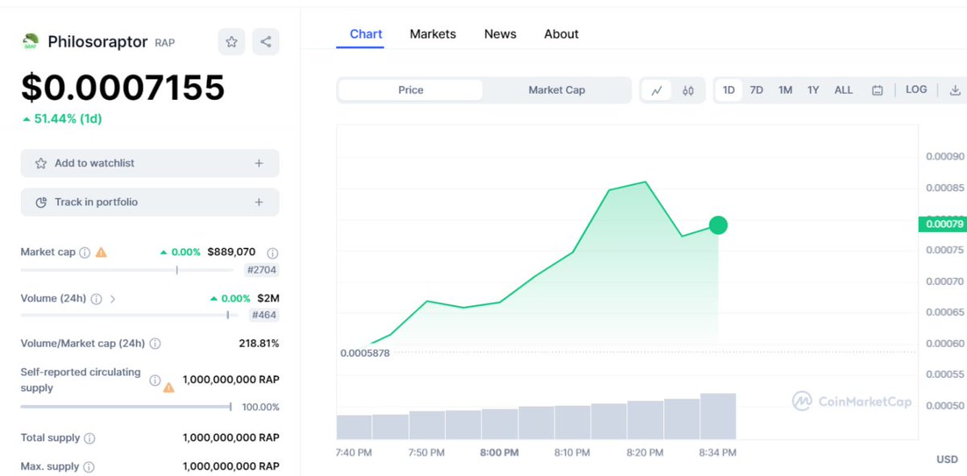The height and width of the screenshot is (476, 967).
Task: Click info icon beside Self-reported circulating supply
Action: point(155,380)
